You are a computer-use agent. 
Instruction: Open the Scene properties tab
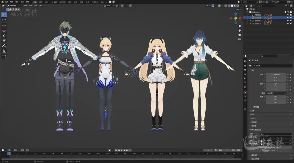point(245,78)
